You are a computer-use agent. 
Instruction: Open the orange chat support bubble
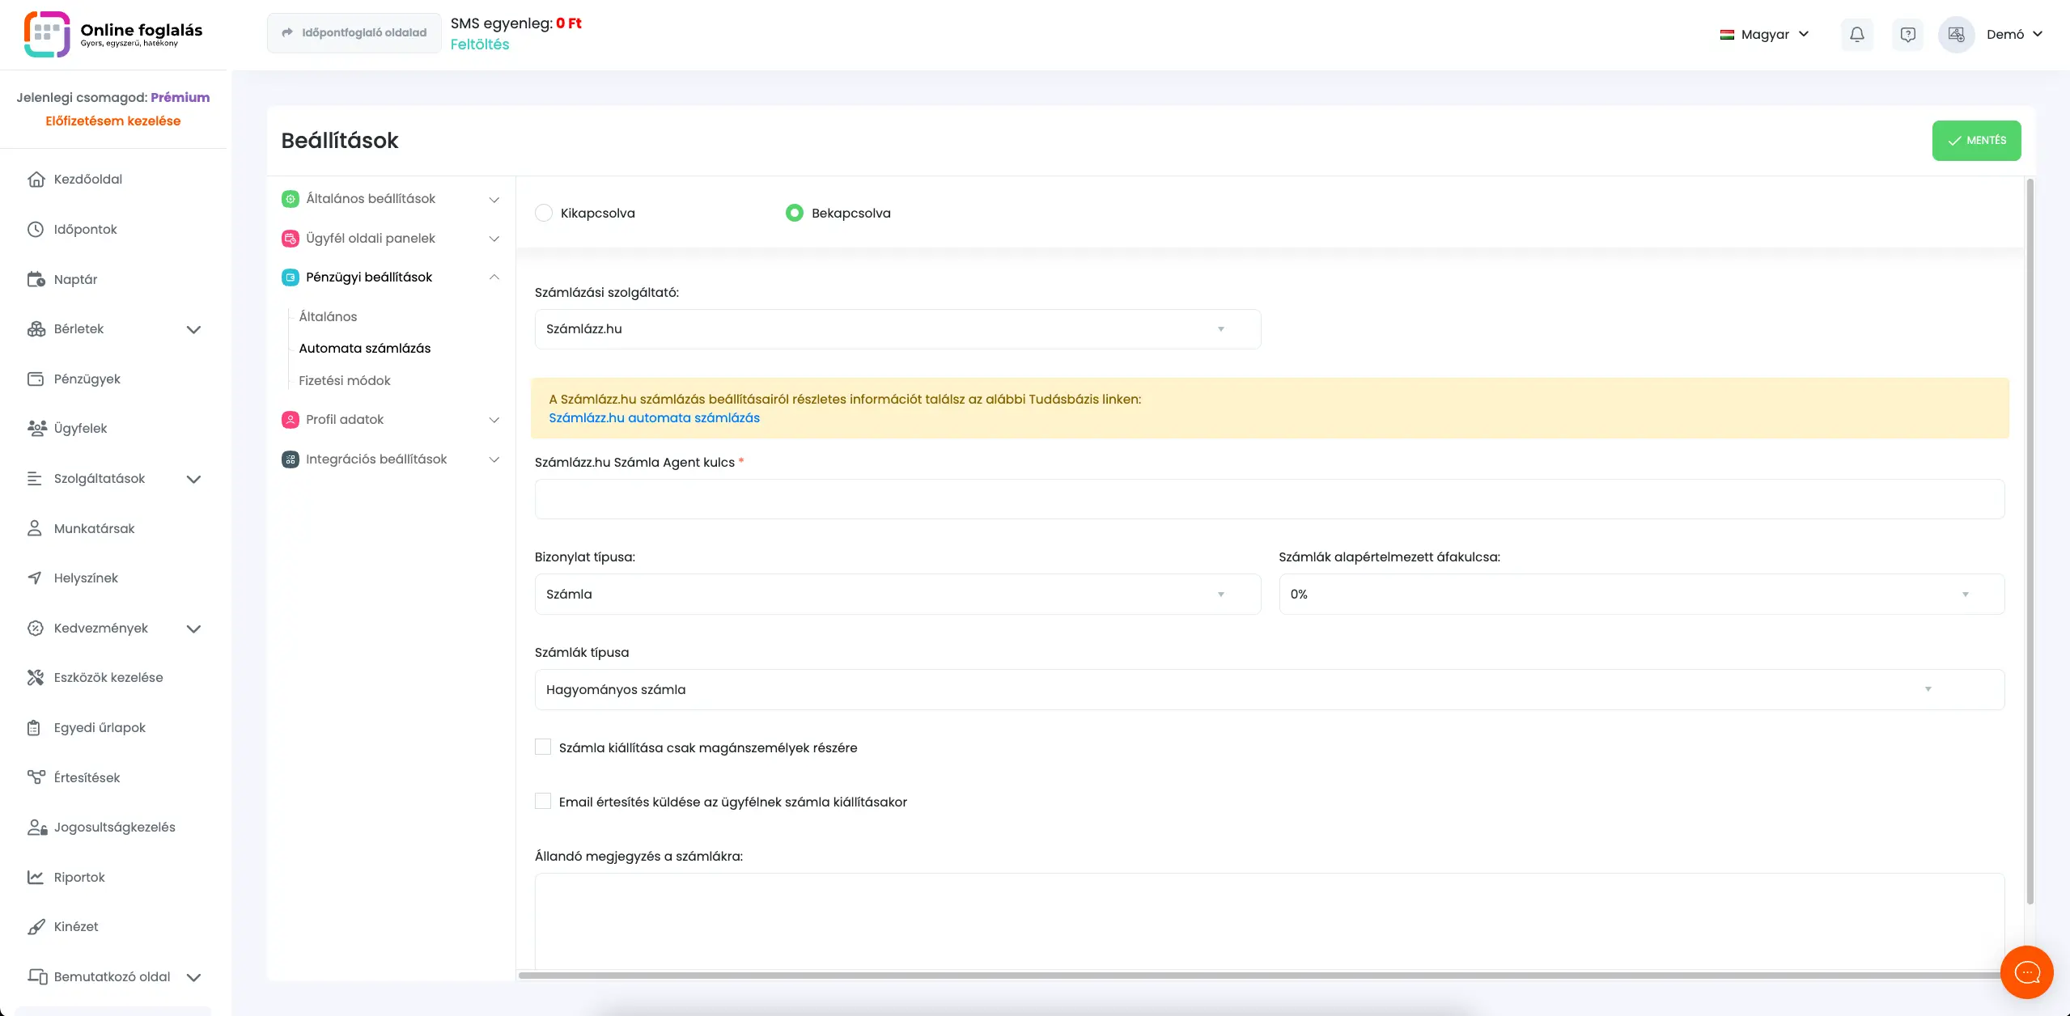pyautogui.click(x=2026, y=972)
